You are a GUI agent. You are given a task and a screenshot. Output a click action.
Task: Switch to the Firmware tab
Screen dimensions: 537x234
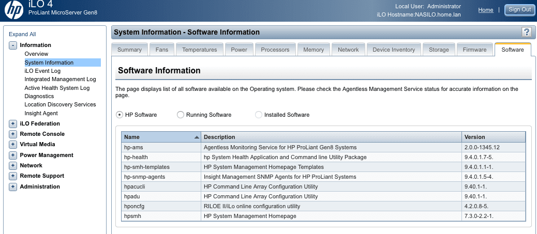(x=474, y=50)
